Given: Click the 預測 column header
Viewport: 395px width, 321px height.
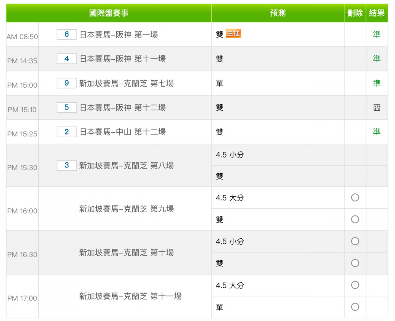Looking at the screenshot, I should (278, 13).
